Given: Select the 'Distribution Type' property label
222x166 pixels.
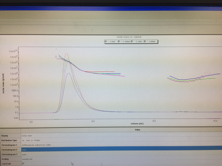Looking at the screenshot, I should 9,140.
